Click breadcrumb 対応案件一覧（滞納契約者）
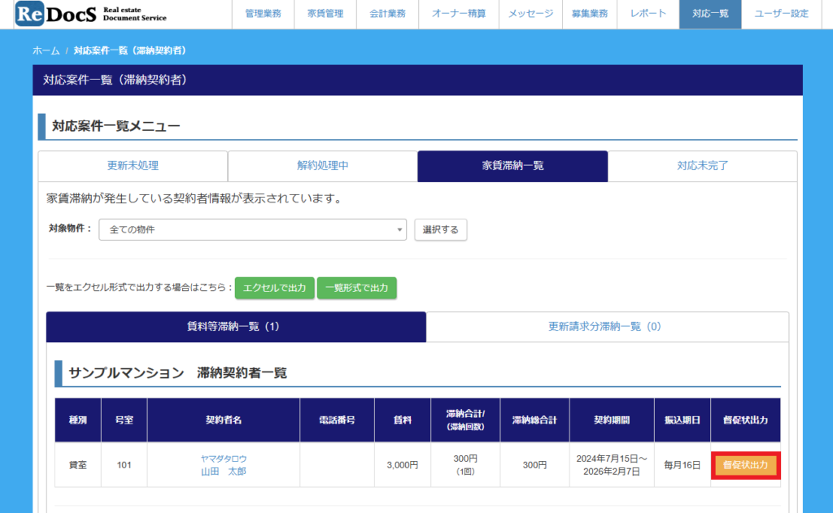The height and width of the screenshot is (513, 833). (130, 50)
